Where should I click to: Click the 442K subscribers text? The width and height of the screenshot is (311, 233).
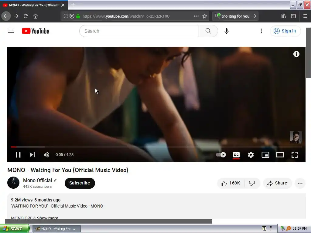37,187
